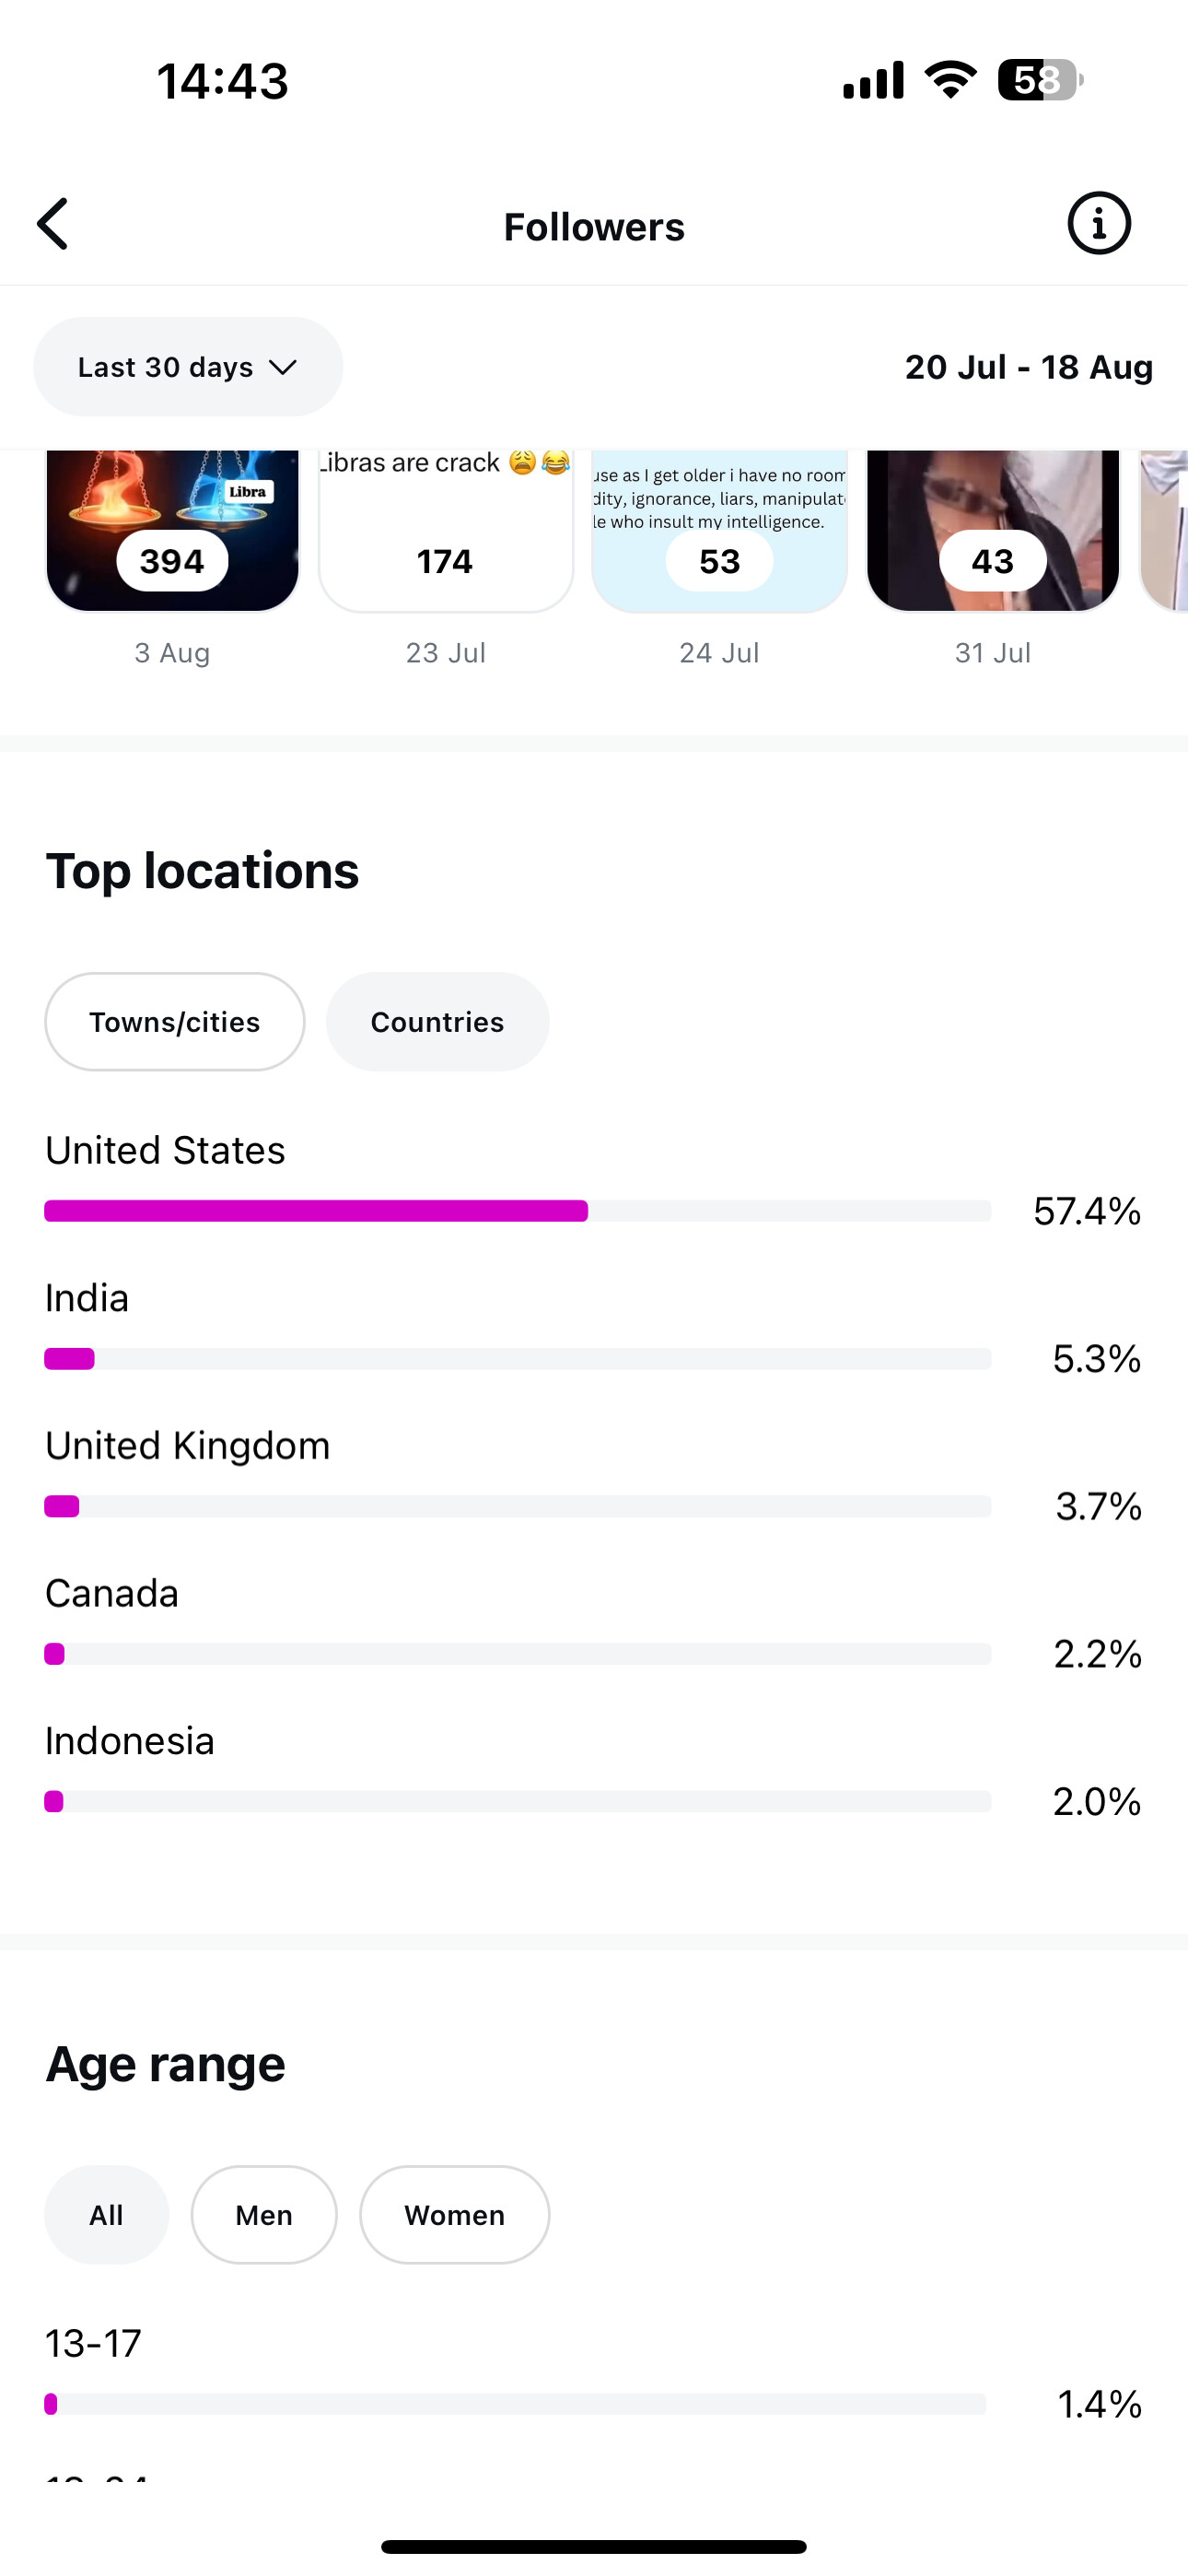The width and height of the screenshot is (1188, 2576).
Task: Open the 31 Jul post with 43
Action: (x=992, y=530)
